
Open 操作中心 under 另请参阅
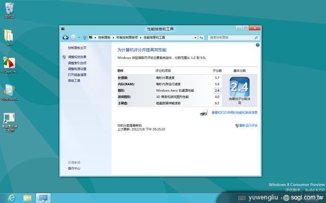click(74, 168)
